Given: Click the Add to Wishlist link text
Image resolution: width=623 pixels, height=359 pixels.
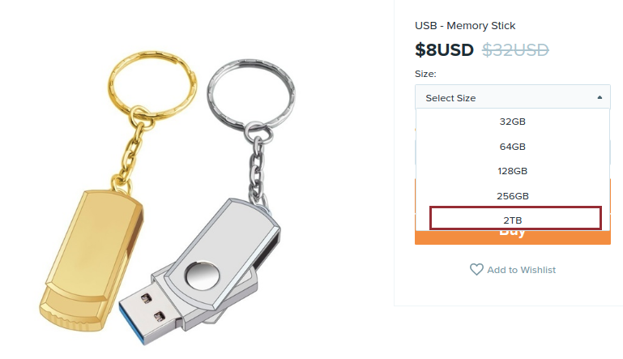Looking at the screenshot, I should 521,270.
